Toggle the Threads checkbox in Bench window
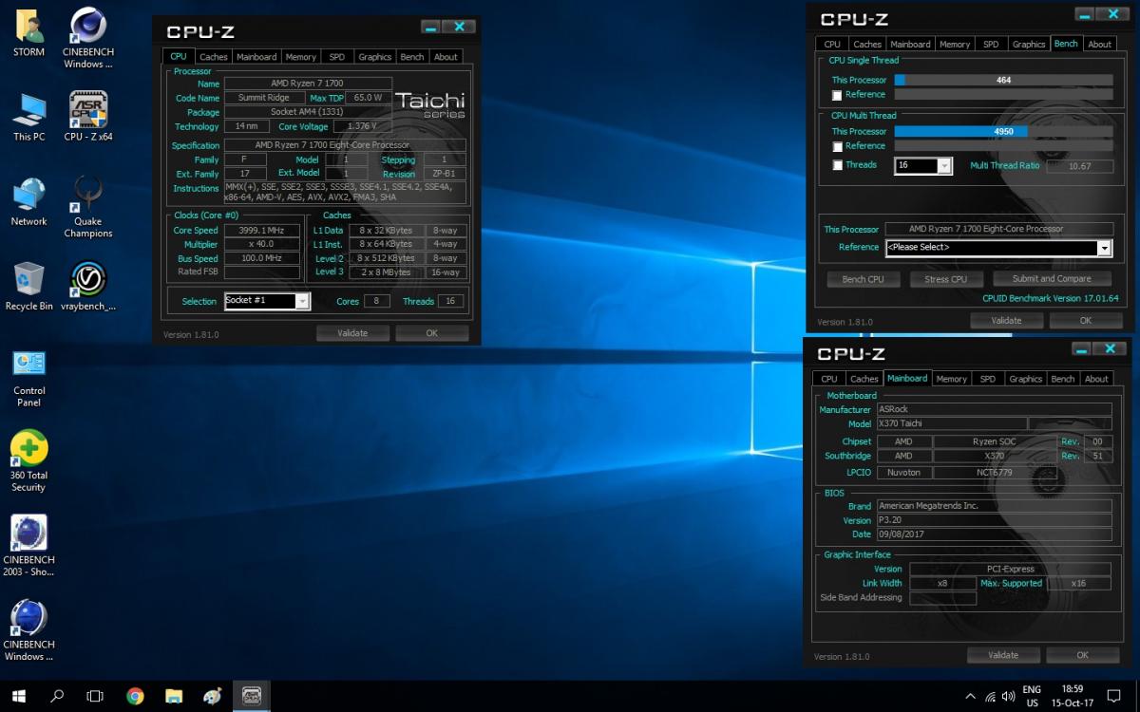 [837, 165]
